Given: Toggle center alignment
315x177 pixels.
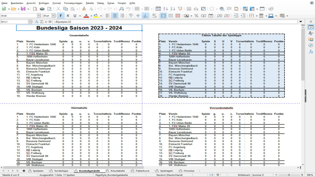Looking at the screenshot, I should pos(115,16).
